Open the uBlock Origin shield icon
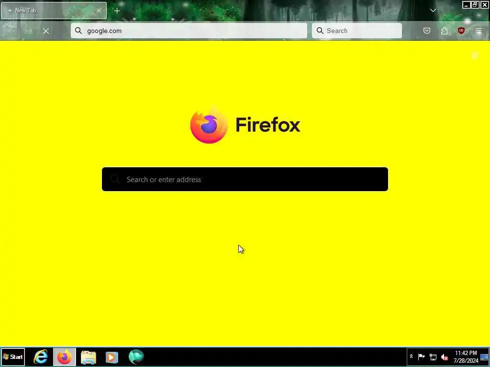 (x=461, y=31)
